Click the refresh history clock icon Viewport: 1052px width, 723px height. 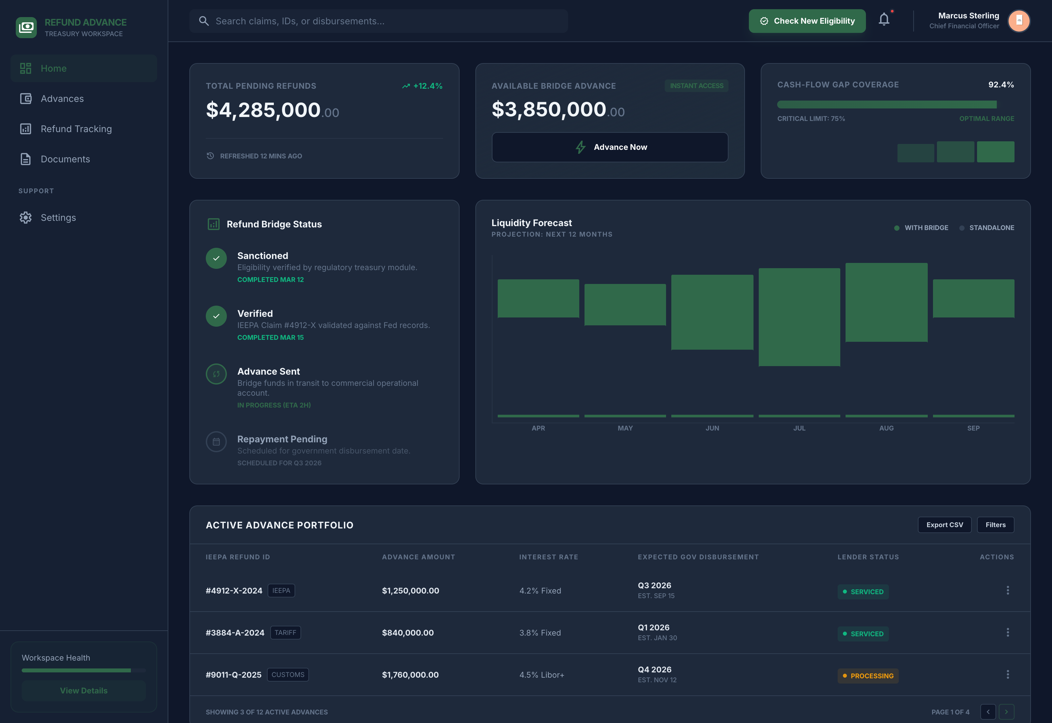[x=210, y=156]
